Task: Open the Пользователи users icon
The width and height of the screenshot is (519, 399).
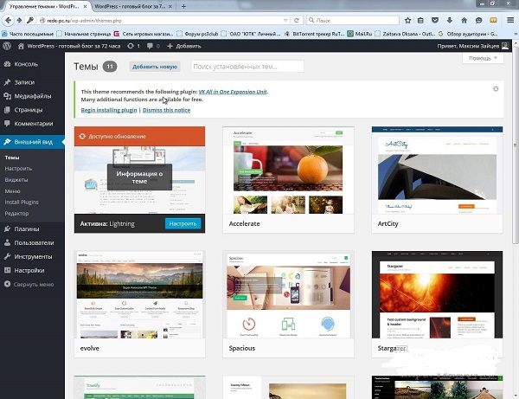Action: click(7, 243)
